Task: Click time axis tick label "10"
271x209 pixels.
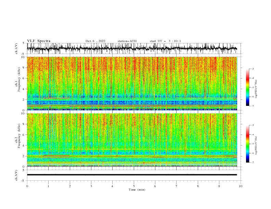Action: [x=241, y=186]
